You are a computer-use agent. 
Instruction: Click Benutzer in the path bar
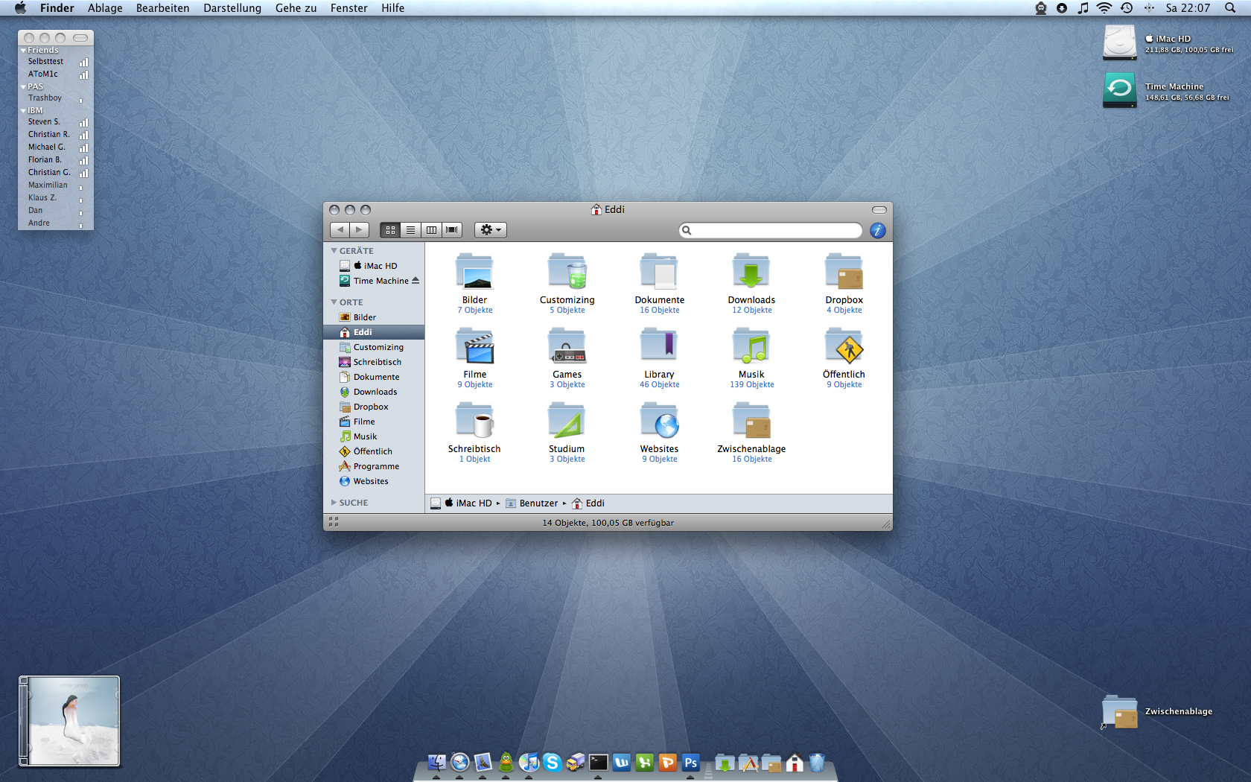click(532, 503)
